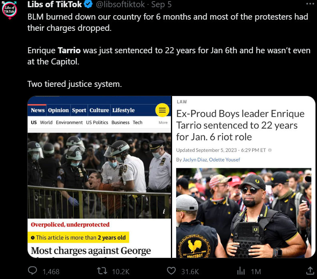Viewport: 317px width, 279px height.
Task: Click the Libs of TikTok display name
Action: [54, 4]
